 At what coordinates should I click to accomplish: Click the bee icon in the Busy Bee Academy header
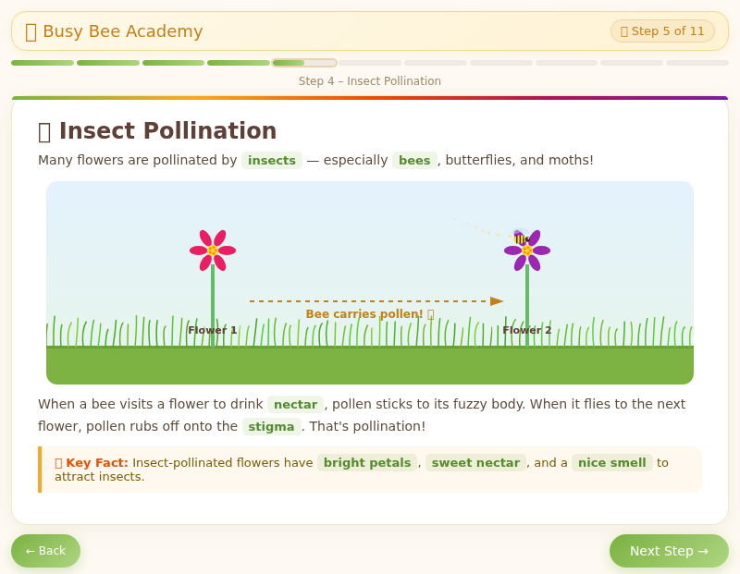pos(32,31)
